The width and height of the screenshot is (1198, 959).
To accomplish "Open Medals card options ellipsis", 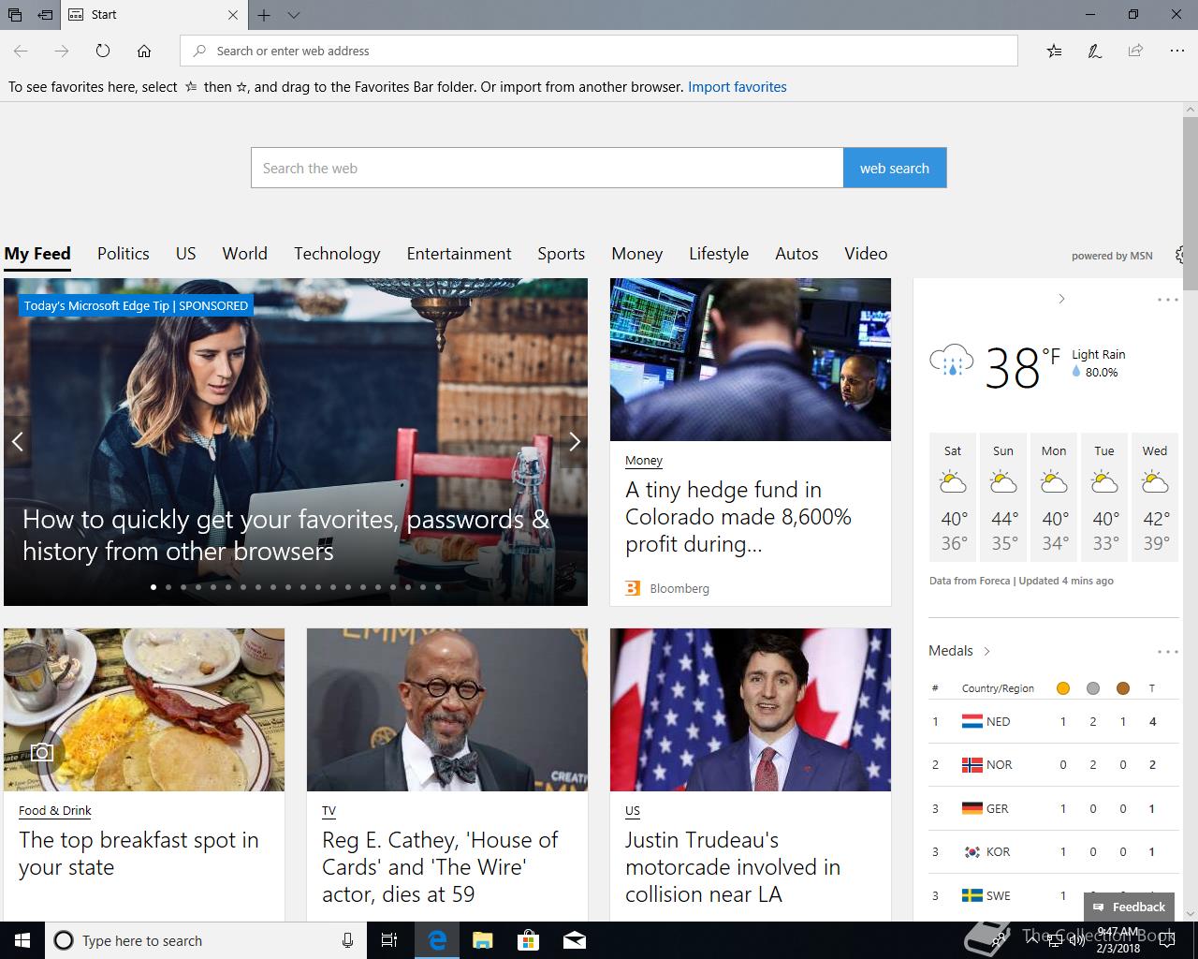I will [1167, 652].
